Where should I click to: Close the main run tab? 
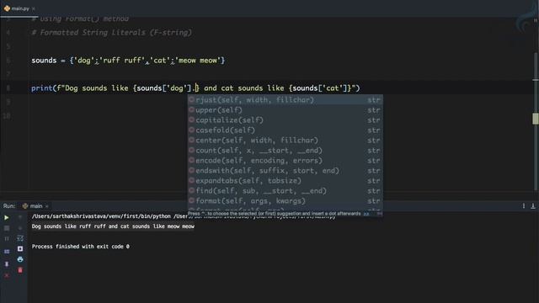click(47, 206)
